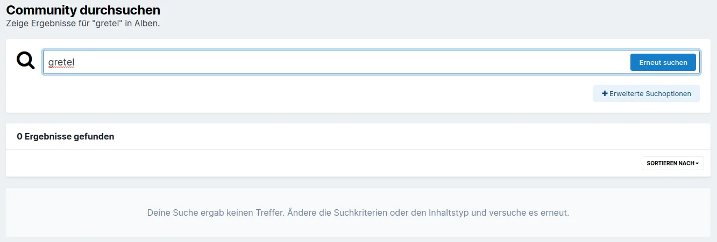
Task: Click the "Community durchsuchen" heading
Action: click(x=83, y=10)
